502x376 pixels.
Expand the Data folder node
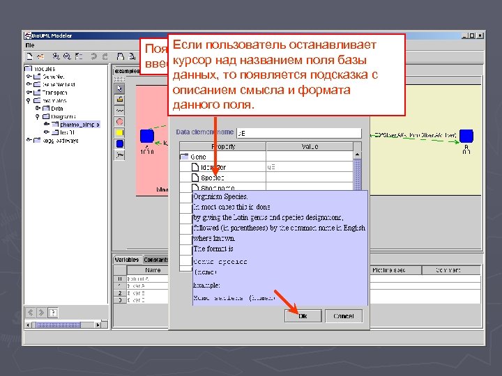(38, 108)
